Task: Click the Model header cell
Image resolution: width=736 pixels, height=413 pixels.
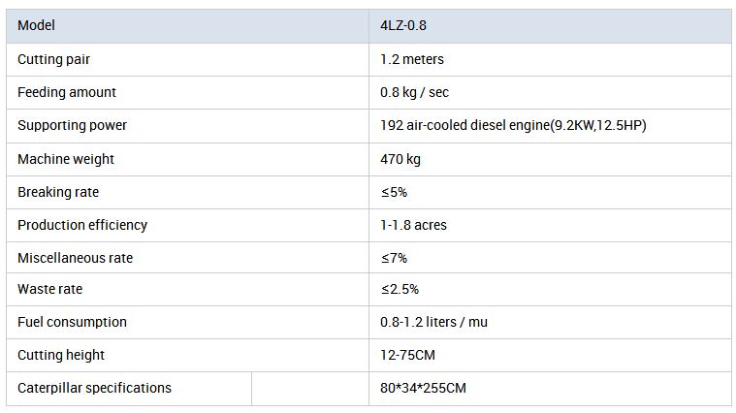Action: [187, 26]
